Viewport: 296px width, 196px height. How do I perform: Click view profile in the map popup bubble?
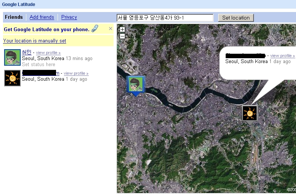click(x=282, y=56)
